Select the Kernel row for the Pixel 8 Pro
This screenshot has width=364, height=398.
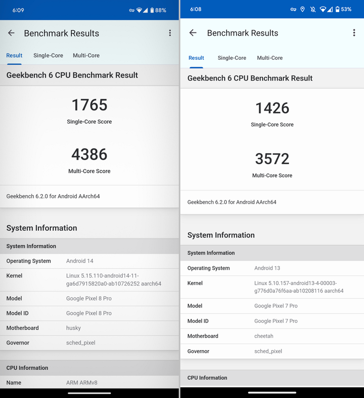click(x=90, y=279)
